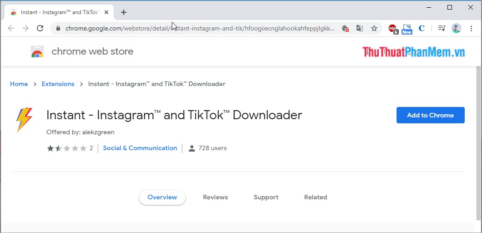Open the Google Translate icon in address bar
482x233 pixels.
point(360,28)
